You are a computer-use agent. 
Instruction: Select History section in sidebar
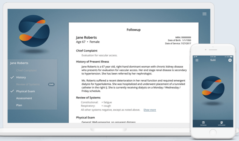click(21, 77)
